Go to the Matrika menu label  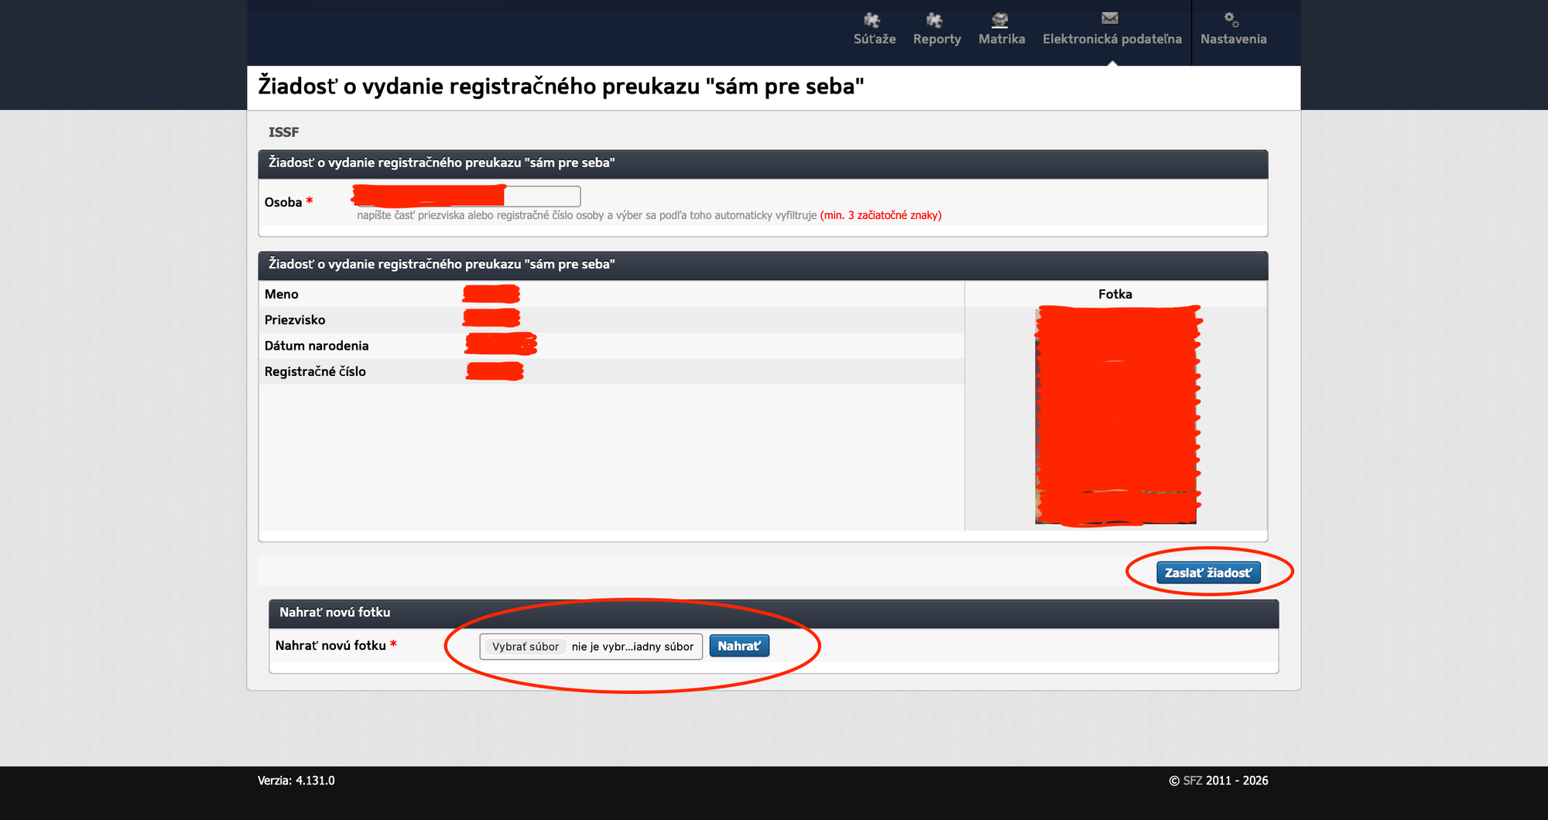coord(1002,39)
